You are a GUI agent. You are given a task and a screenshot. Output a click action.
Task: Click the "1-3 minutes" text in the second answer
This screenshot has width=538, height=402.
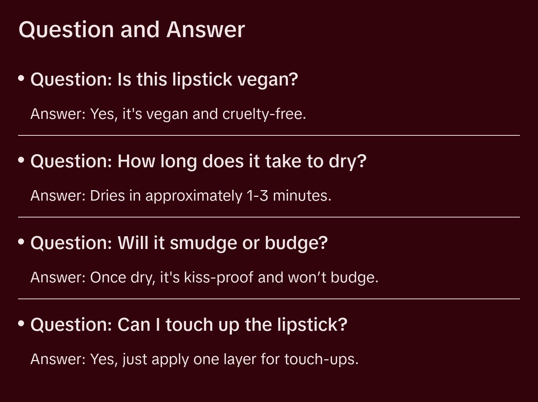(289, 196)
